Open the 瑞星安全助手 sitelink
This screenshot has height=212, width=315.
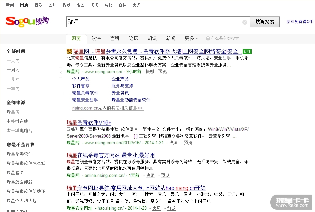point(85,100)
